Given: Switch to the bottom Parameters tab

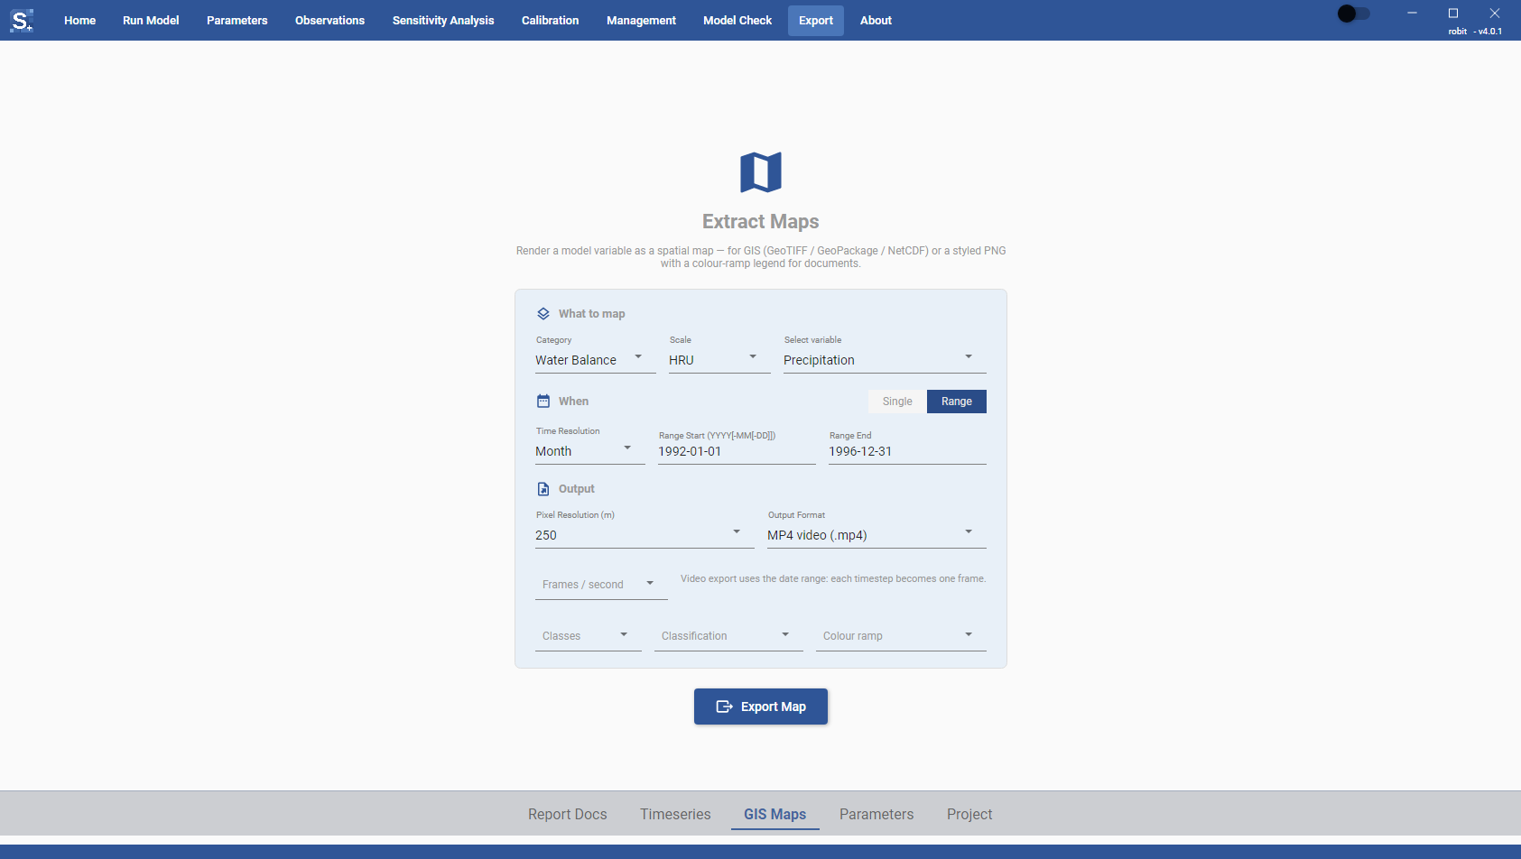Looking at the screenshot, I should click(x=876, y=814).
